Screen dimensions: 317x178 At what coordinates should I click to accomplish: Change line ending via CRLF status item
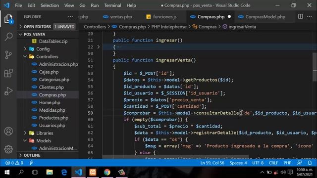(273, 163)
